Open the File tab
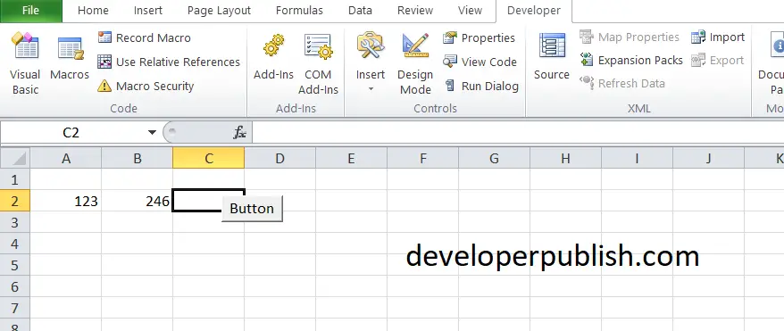Viewport: 784px width, 331px height. [x=31, y=11]
